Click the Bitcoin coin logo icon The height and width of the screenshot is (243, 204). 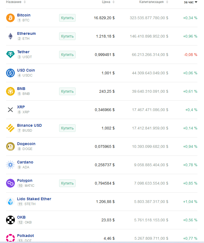point(10,18)
